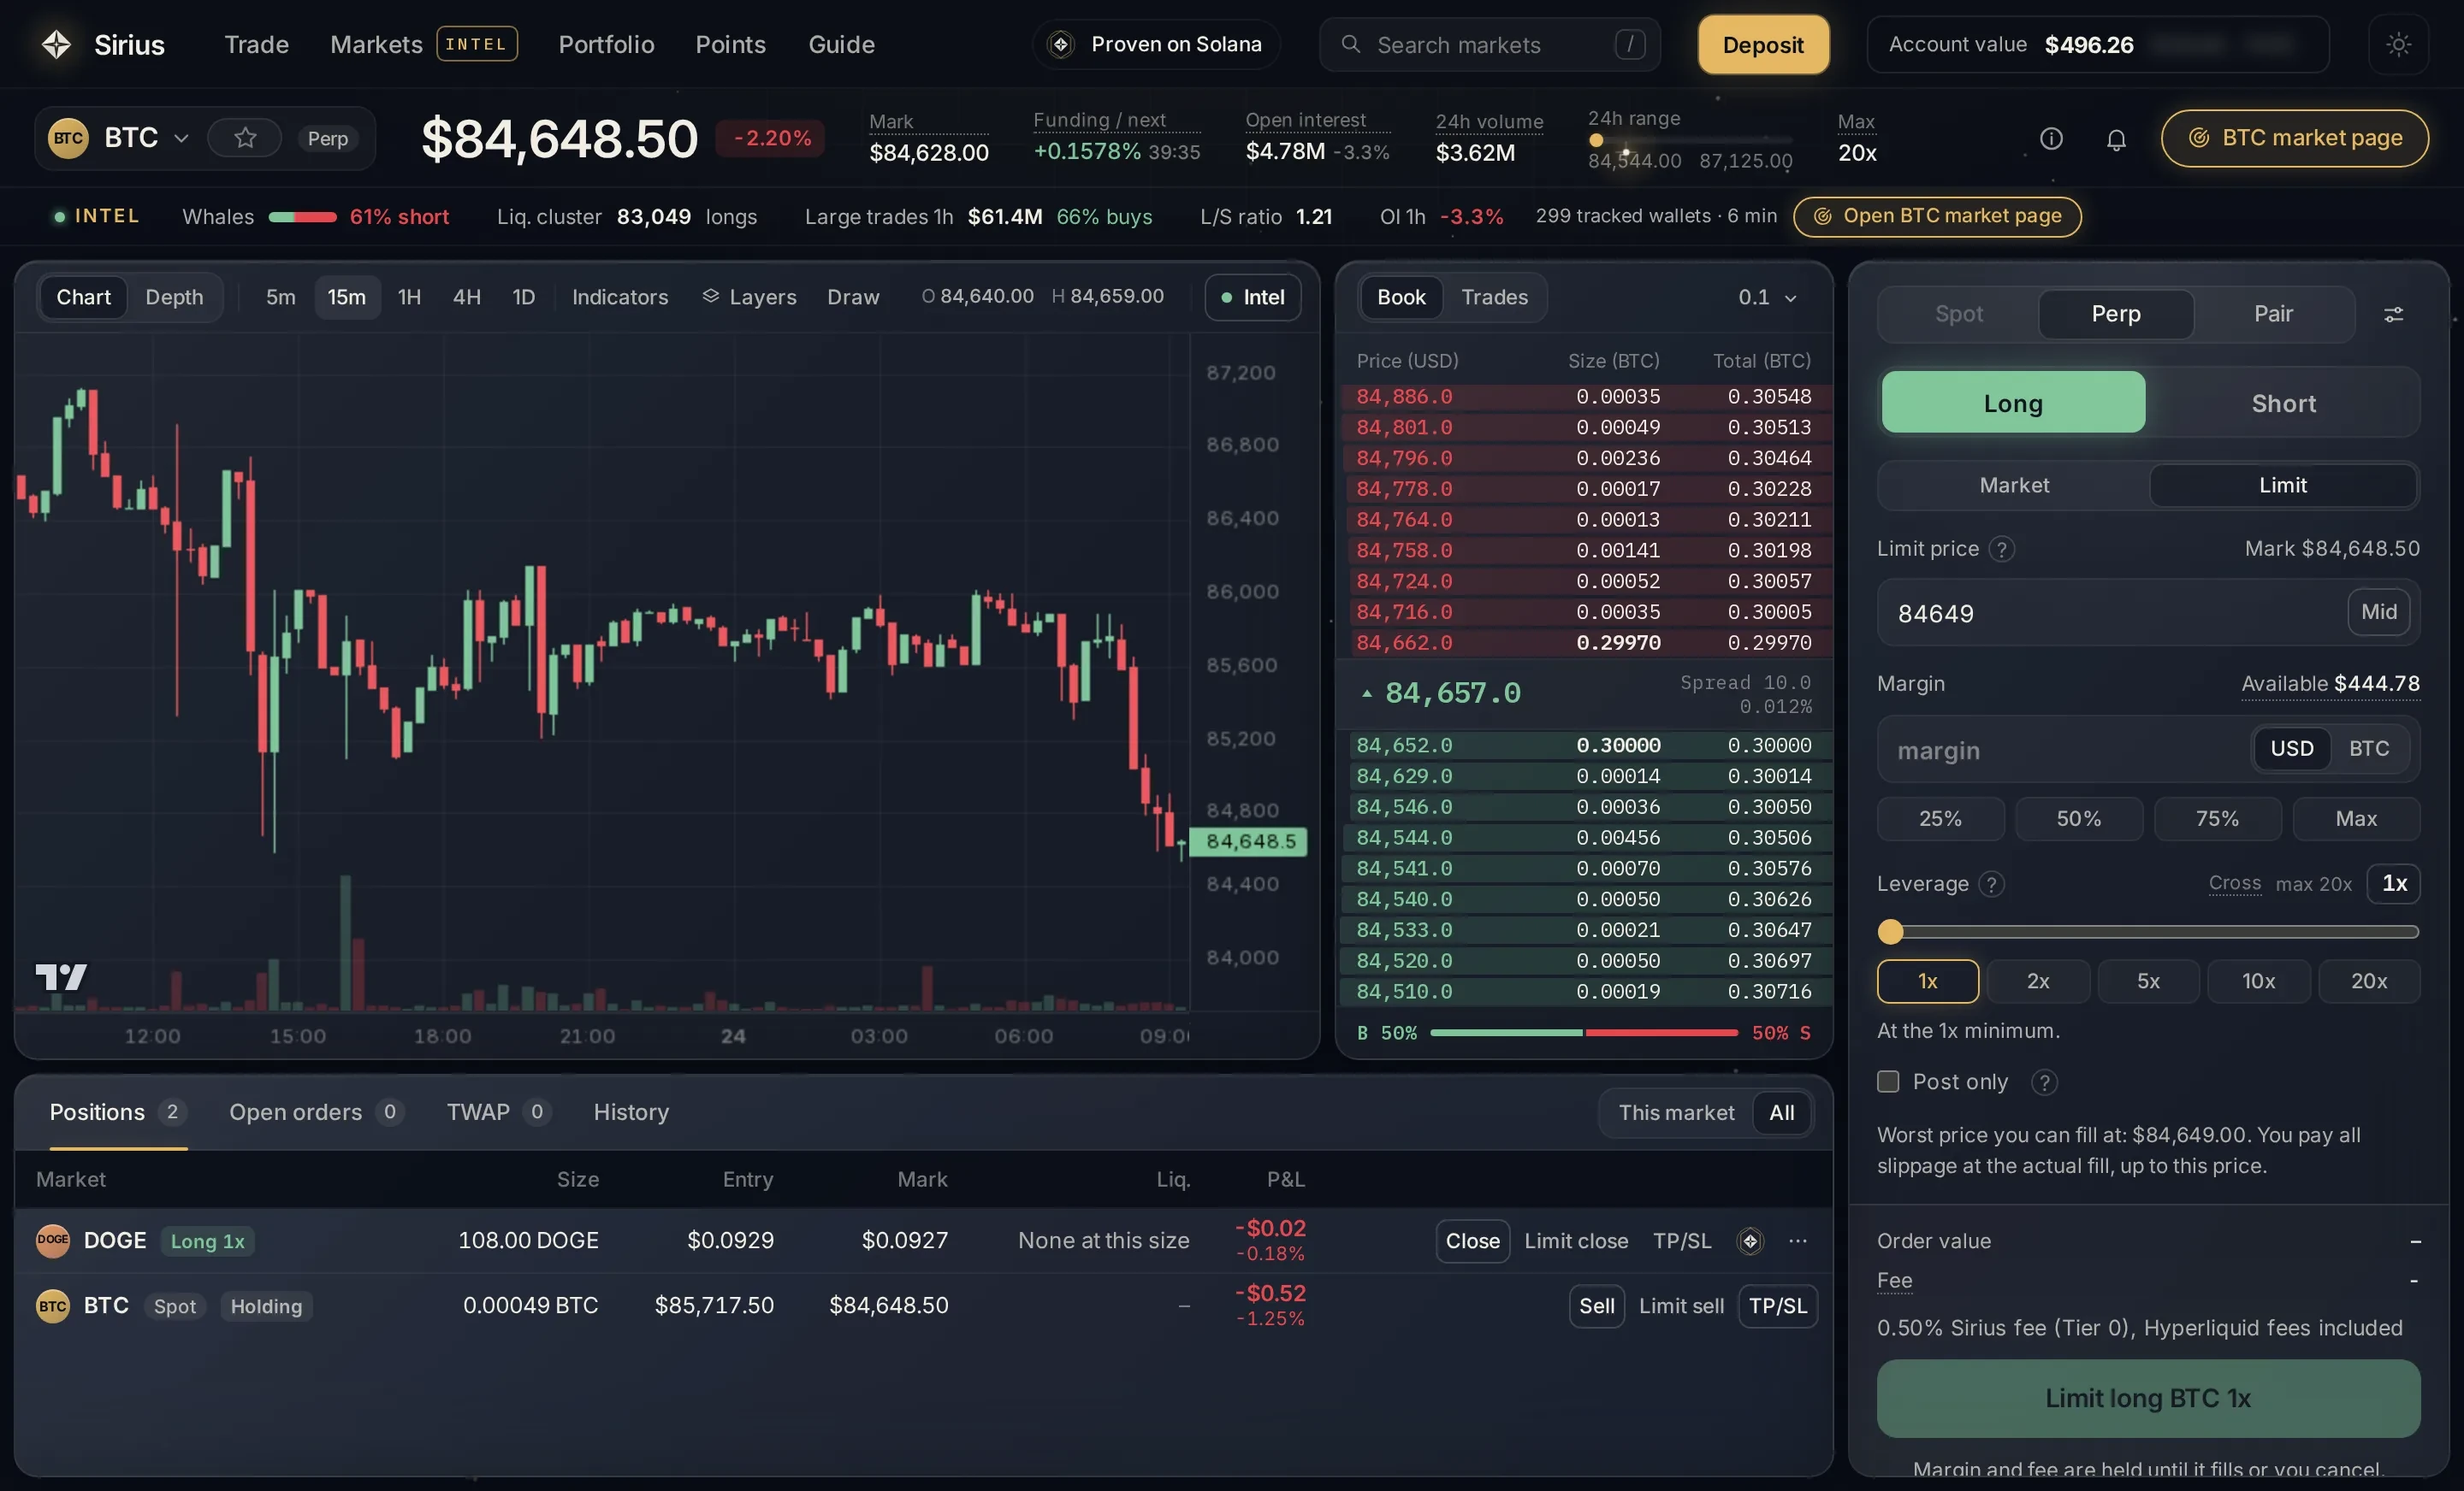
Task: Click the Post only help icon
Action: click(x=2044, y=1082)
